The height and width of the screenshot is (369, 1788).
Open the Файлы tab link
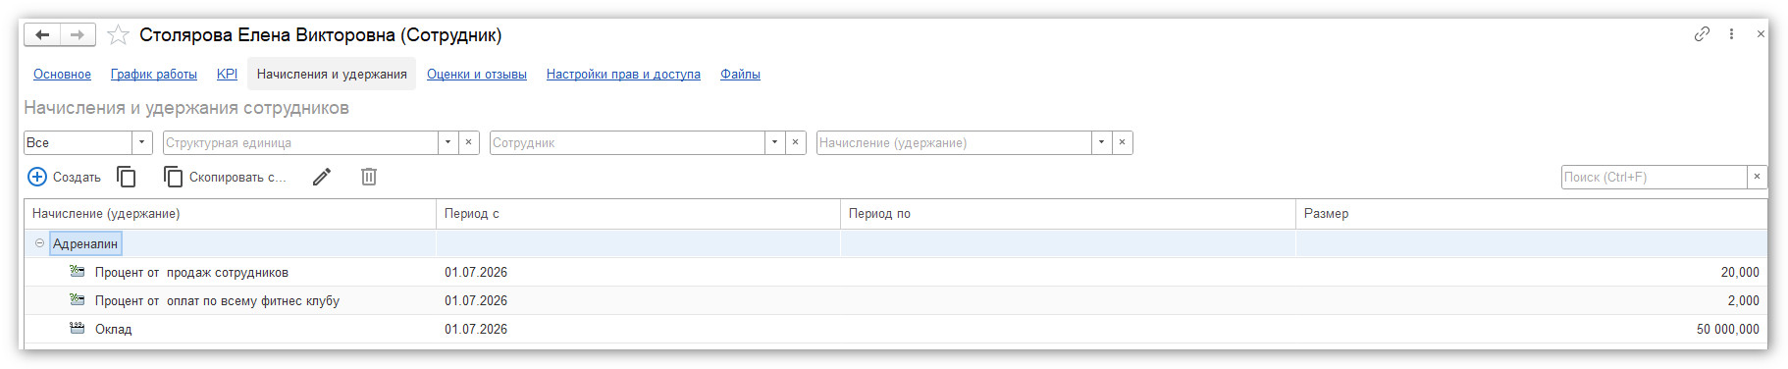740,75
